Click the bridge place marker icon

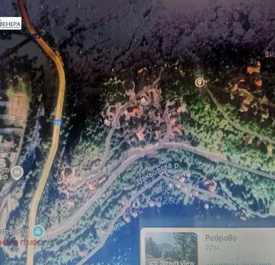(17, 173)
